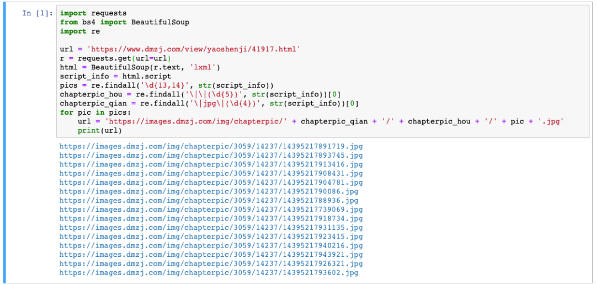Open the link ending 14395217943921.jpg

pyautogui.click(x=211, y=255)
